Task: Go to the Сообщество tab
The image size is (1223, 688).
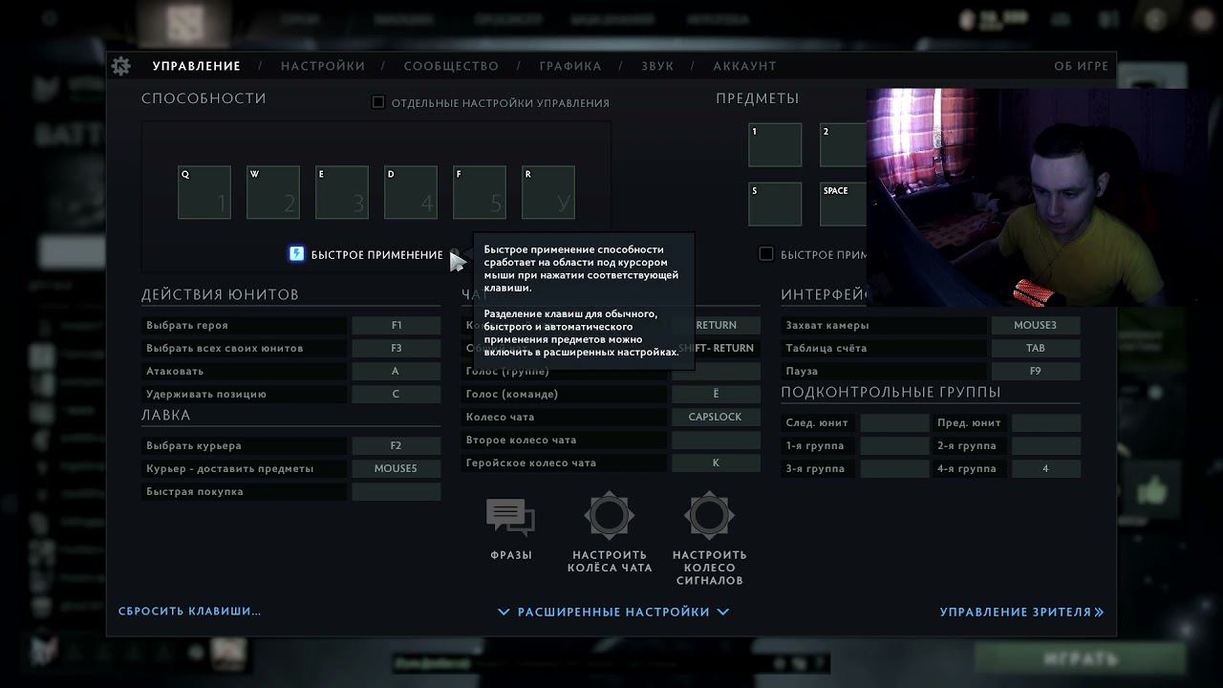Action: coord(451,66)
